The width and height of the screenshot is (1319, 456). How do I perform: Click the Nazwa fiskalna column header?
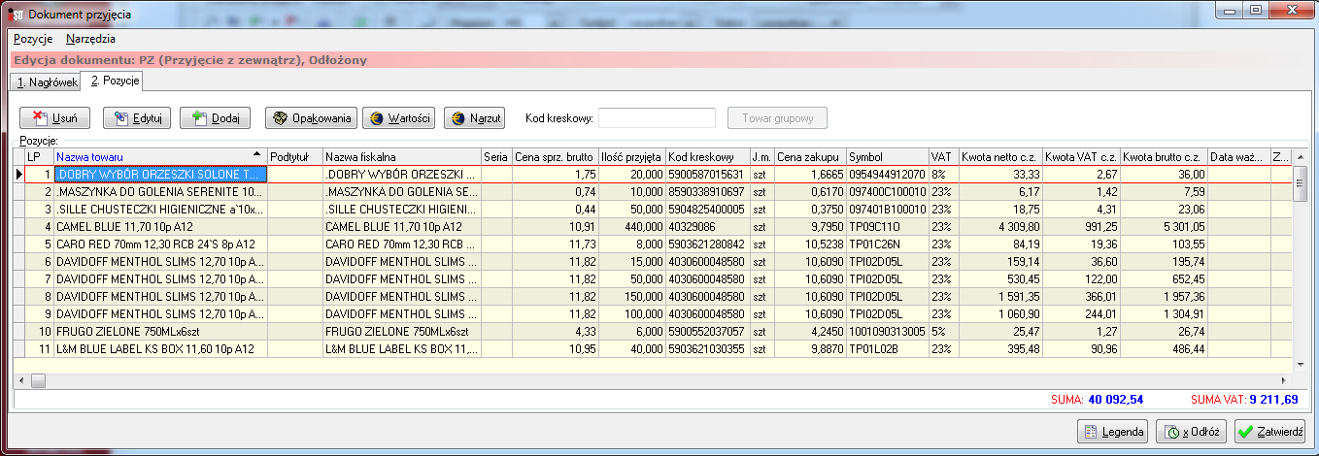tap(401, 156)
